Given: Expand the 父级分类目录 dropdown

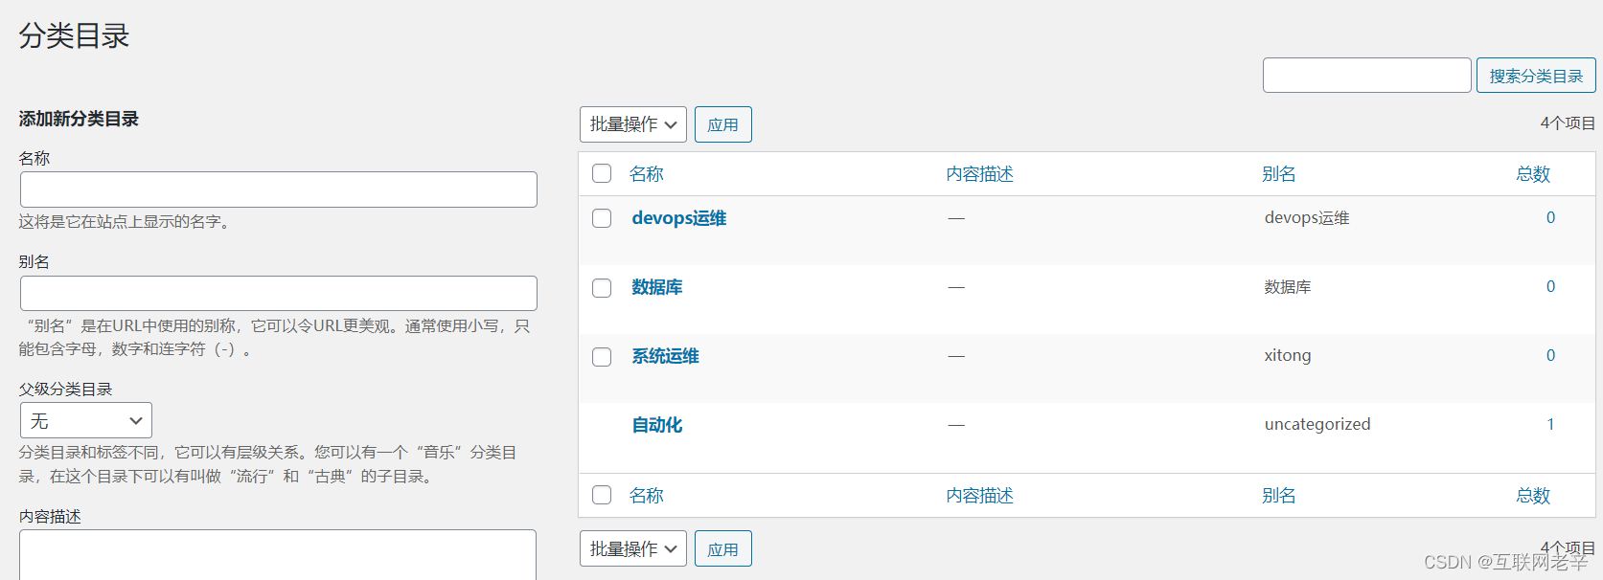Looking at the screenshot, I should [x=86, y=420].
